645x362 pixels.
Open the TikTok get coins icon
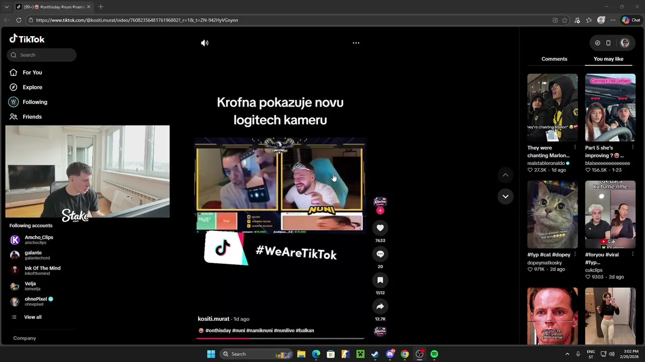[598, 43]
